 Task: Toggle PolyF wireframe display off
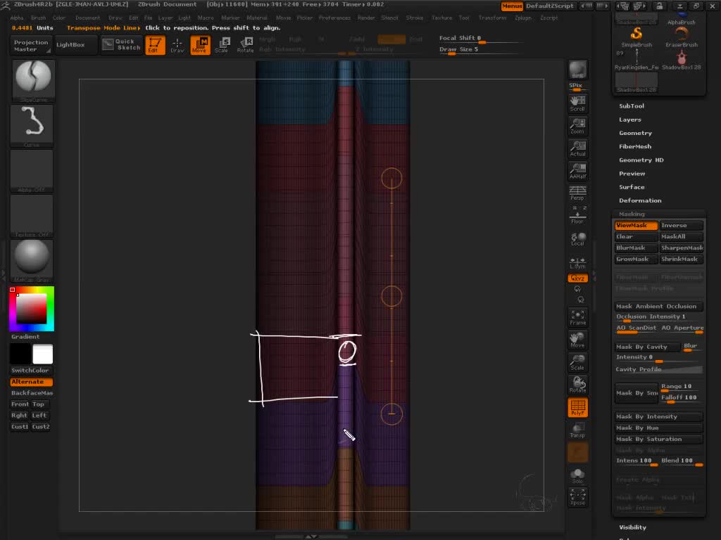point(577,408)
